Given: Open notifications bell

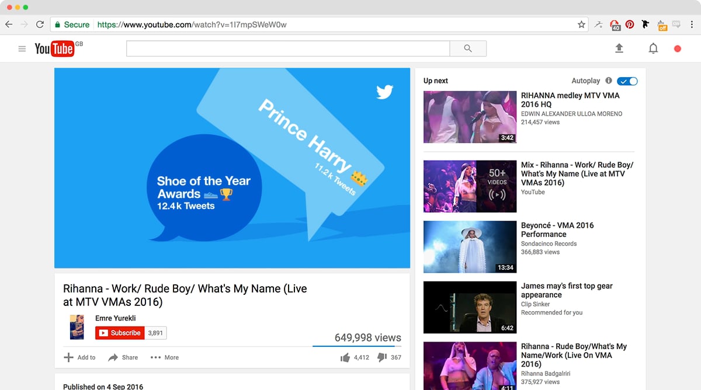Looking at the screenshot, I should pos(653,48).
